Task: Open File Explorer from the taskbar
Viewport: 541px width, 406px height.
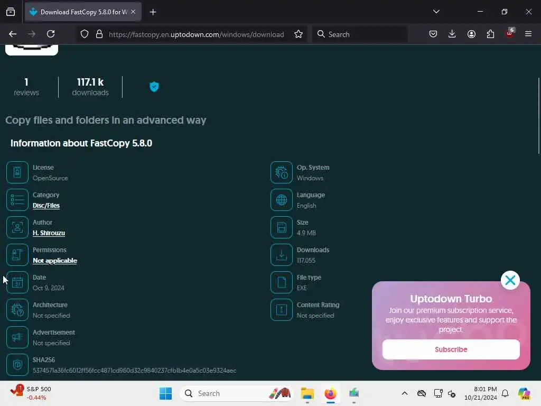Action: pyautogui.click(x=307, y=393)
